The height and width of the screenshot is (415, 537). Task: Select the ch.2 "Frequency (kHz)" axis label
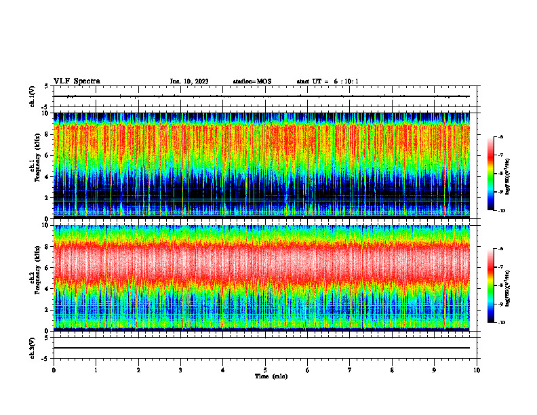point(37,270)
